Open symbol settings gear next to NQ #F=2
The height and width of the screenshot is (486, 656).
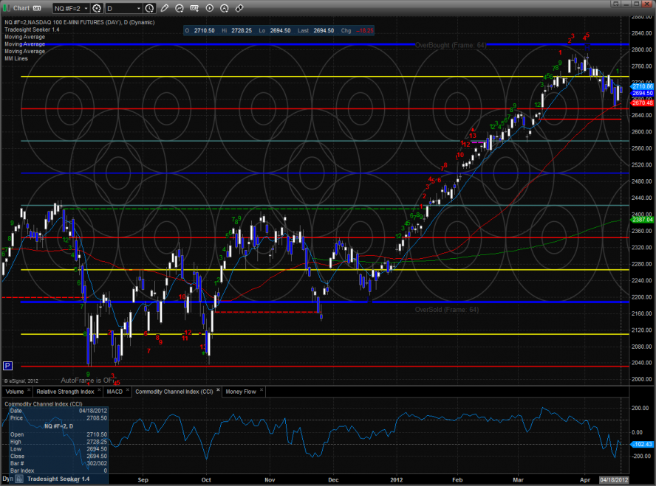[97, 8]
